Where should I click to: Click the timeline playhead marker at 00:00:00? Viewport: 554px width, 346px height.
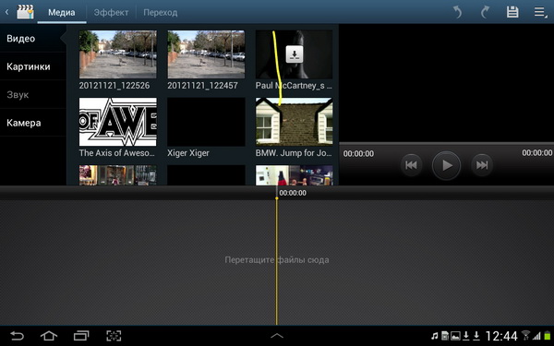[x=277, y=198]
